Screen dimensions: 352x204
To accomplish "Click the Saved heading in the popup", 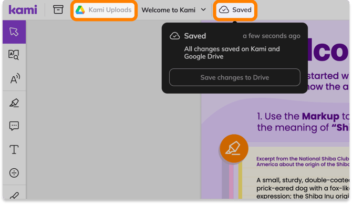I will point(195,36).
